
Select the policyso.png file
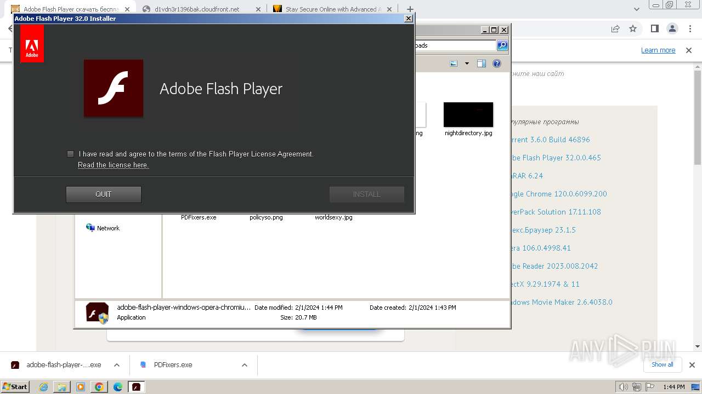pyautogui.click(x=266, y=217)
